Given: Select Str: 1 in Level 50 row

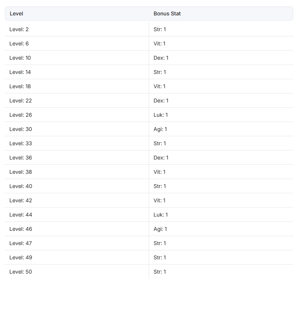Looking at the screenshot, I should click(160, 272).
